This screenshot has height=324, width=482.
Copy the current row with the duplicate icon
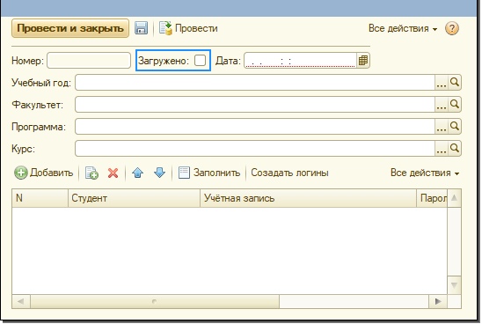coord(91,173)
